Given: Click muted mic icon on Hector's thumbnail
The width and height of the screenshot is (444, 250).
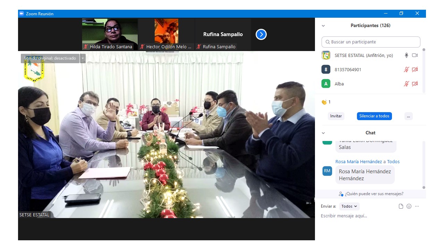Looking at the screenshot, I should pyautogui.click(x=142, y=47).
